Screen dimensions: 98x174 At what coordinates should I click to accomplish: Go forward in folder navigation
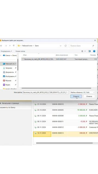point(6,46)
